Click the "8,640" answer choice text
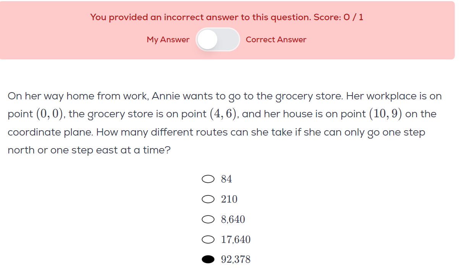The width and height of the screenshot is (467, 273). pos(233,219)
